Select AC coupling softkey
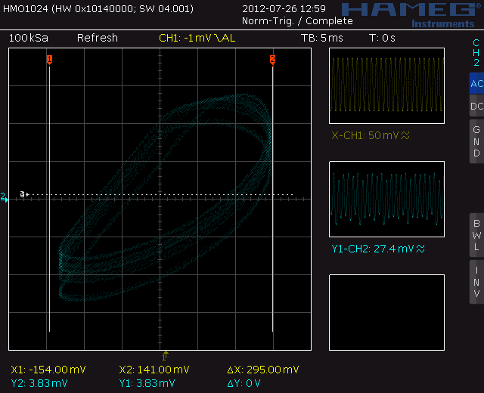This screenshot has width=484, height=393. point(476,84)
